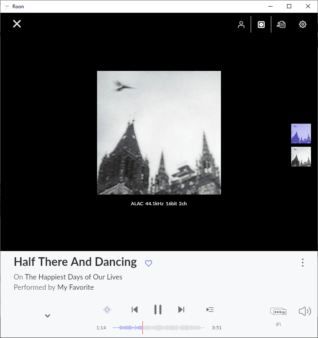318x338 pixels.
Task: Click the large album cover artwork
Action: point(159,133)
